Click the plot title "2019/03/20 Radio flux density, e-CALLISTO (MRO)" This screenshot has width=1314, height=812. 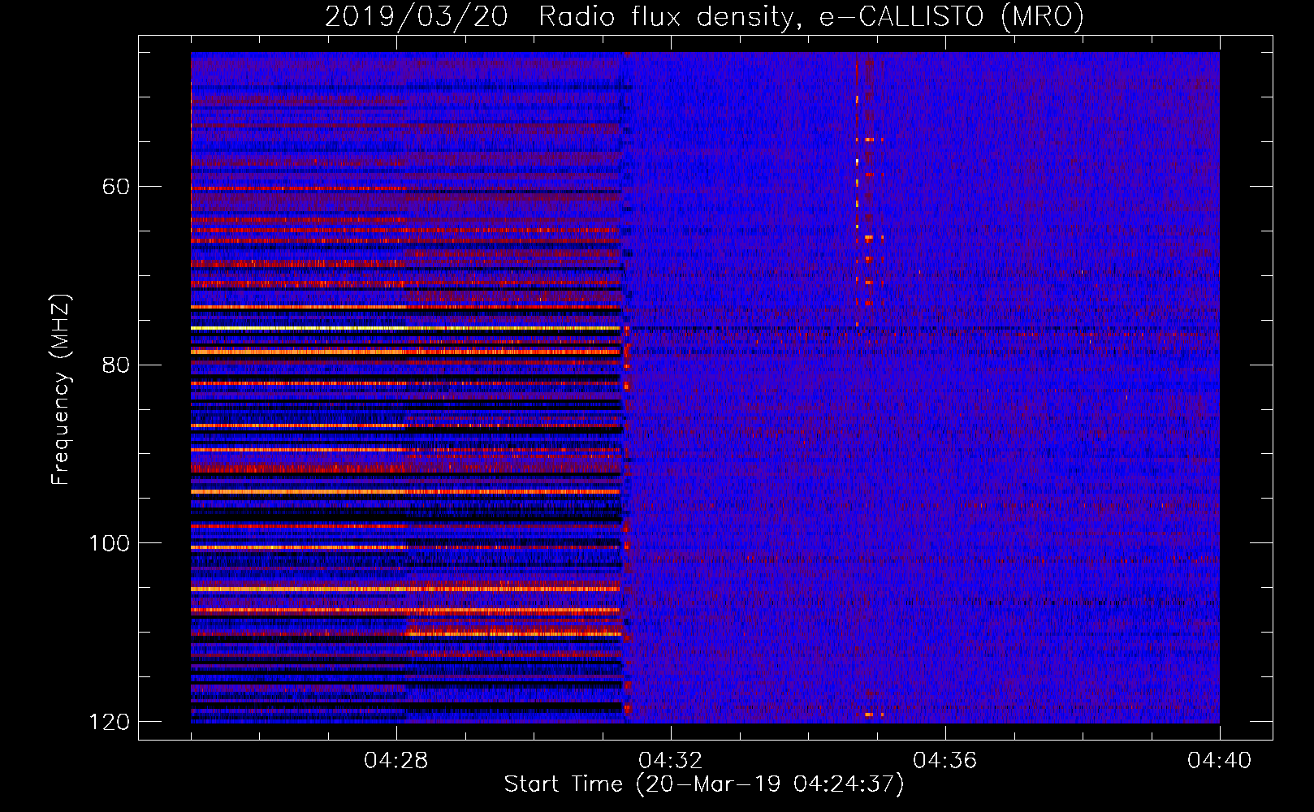pos(704,17)
